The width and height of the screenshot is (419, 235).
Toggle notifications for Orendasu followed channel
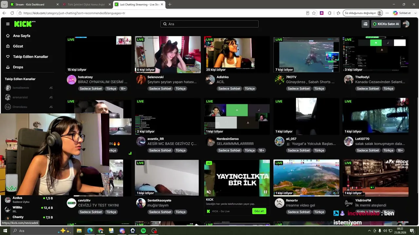pyautogui.click(x=51, y=107)
